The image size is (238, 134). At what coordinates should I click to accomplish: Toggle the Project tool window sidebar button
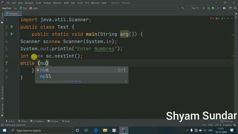click(2, 18)
